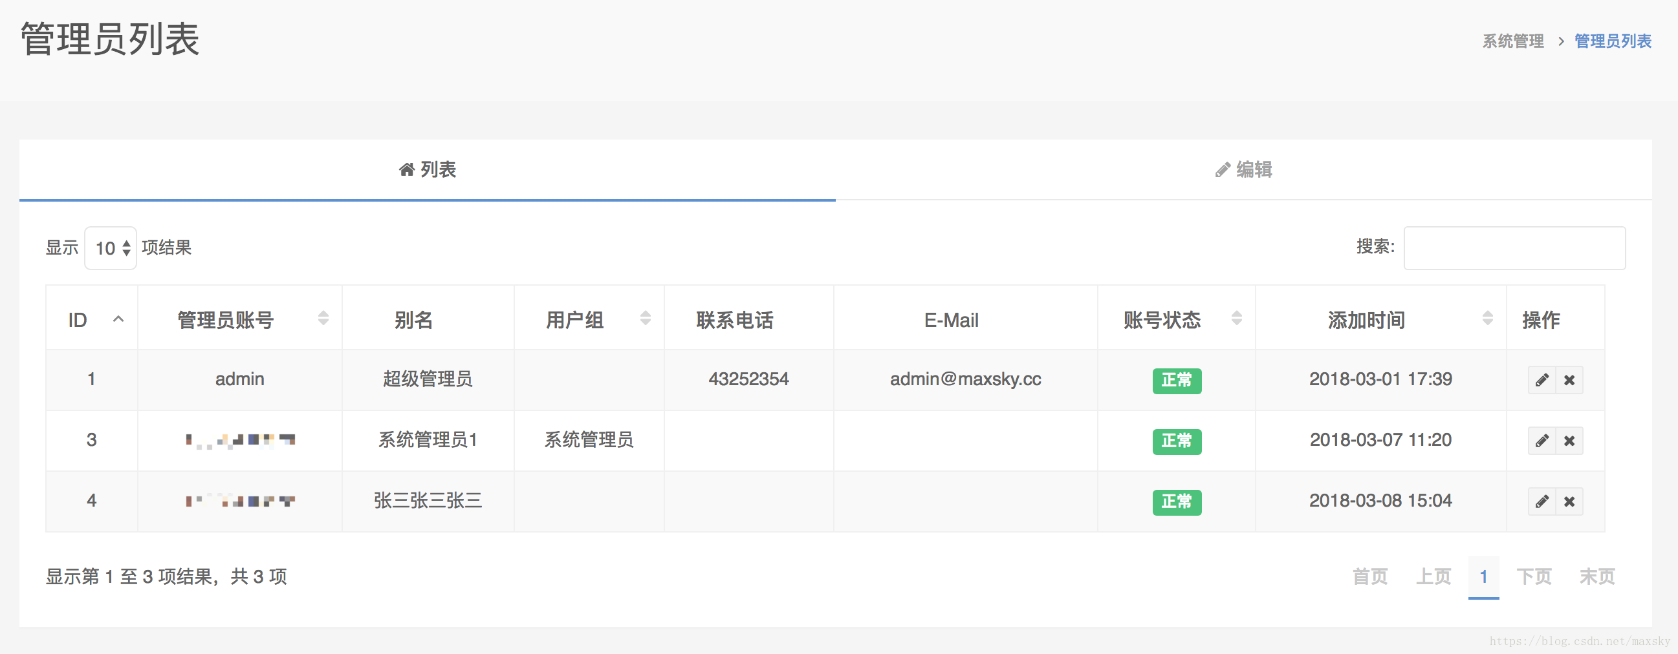Viewport: 1678px width, 654px height.
Task: Sort by 管理员账号 column arrows
Action: tap(323, 318)
